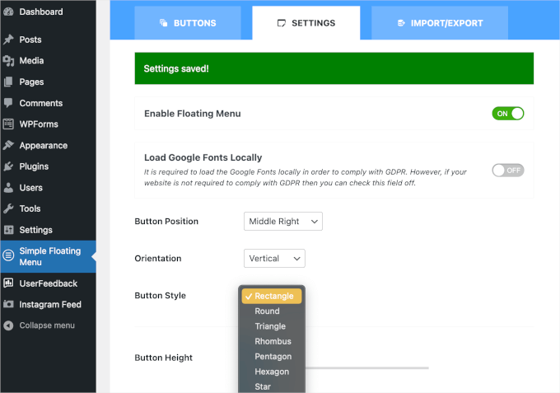This screenshot has width=560, height=393.
Task: Open Plugins in admin sidebar
Action: pos(48,166)
